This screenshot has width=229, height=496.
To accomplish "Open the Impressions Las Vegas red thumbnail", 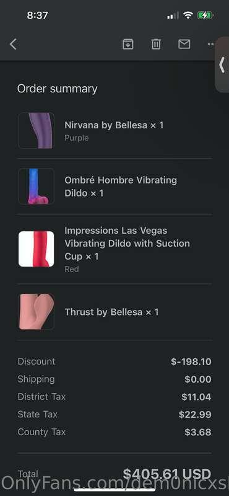I will pyautogui.click(x=36, y=249).
